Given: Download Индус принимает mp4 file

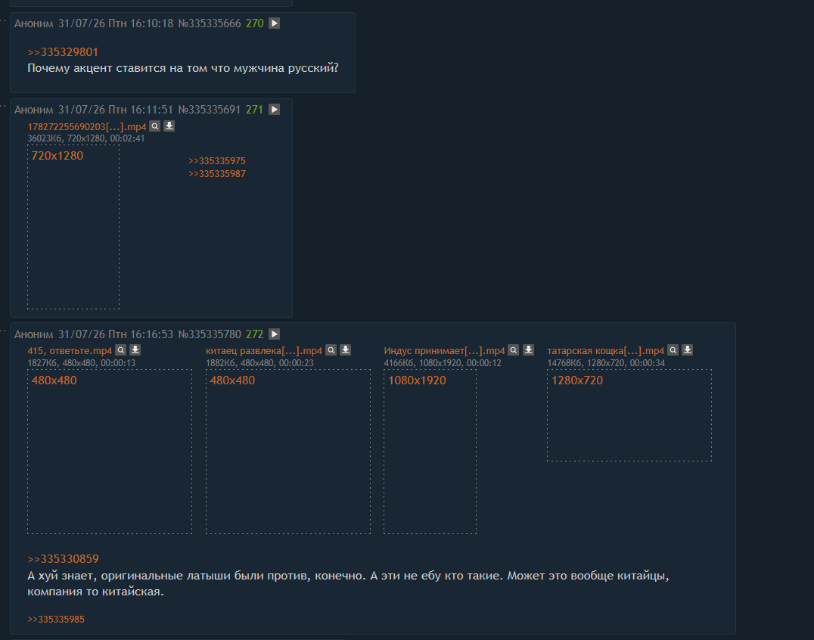Looking at the screenshot, I should pyautogui.click(x=528, y=350).
